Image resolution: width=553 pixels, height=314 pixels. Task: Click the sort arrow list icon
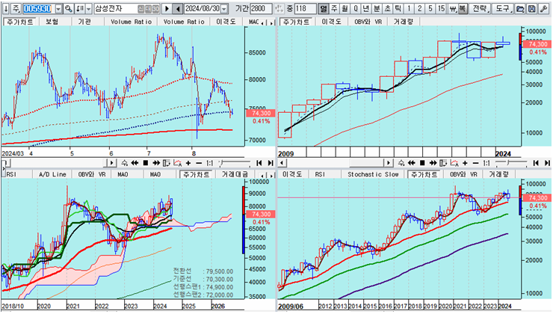pos(80,8)
